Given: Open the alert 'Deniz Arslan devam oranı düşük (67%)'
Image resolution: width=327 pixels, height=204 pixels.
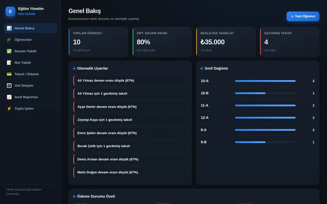Looking at the screenshot, I should tap(130, 159).
